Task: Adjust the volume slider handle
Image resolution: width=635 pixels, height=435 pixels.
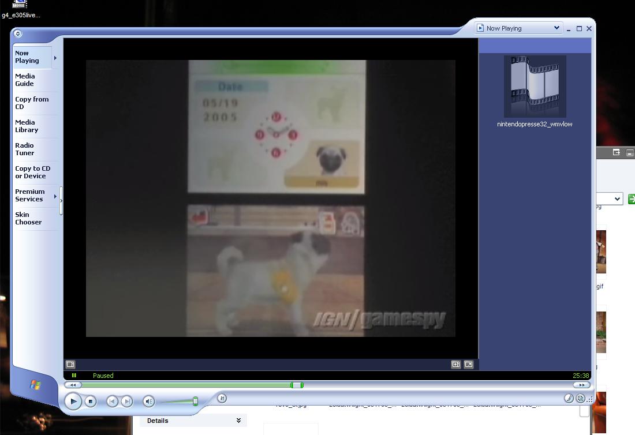Action: [195, 402]
